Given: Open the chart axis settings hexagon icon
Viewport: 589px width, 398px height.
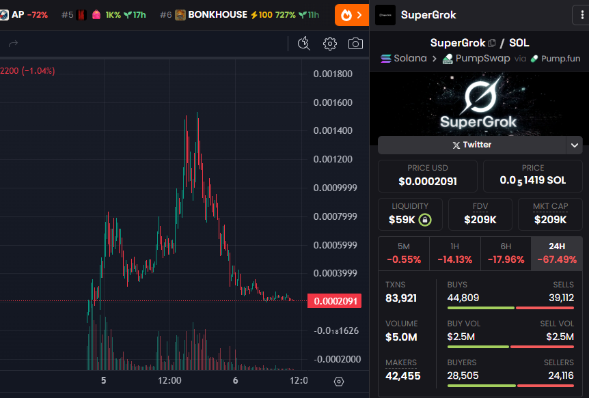Looking at the screenshot, I should [338, 382].
